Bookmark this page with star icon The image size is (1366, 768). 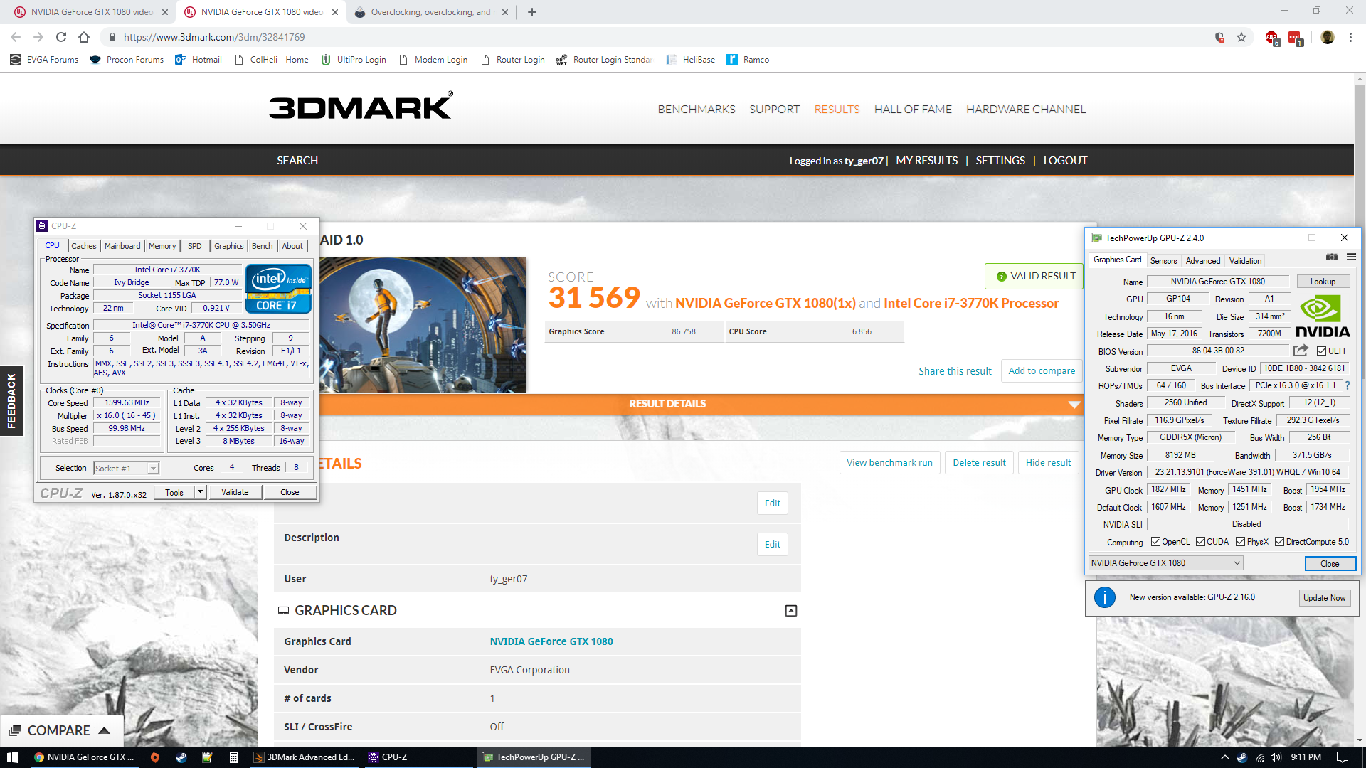click(1241, 37)
